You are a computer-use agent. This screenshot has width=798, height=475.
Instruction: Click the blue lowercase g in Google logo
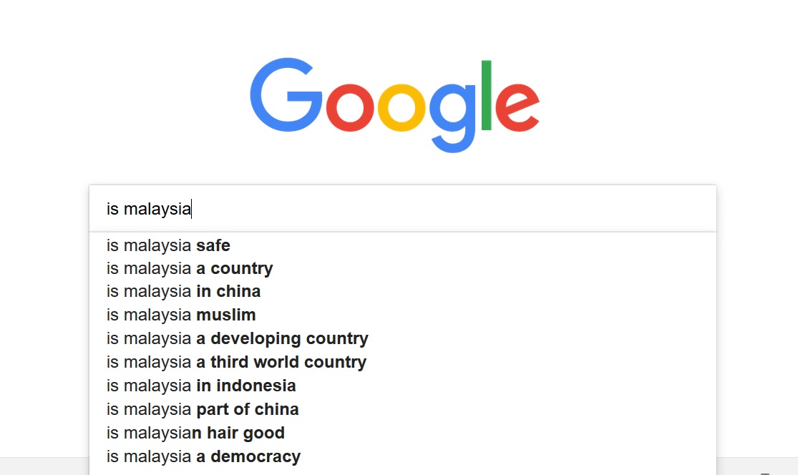[x=453, y=117]
